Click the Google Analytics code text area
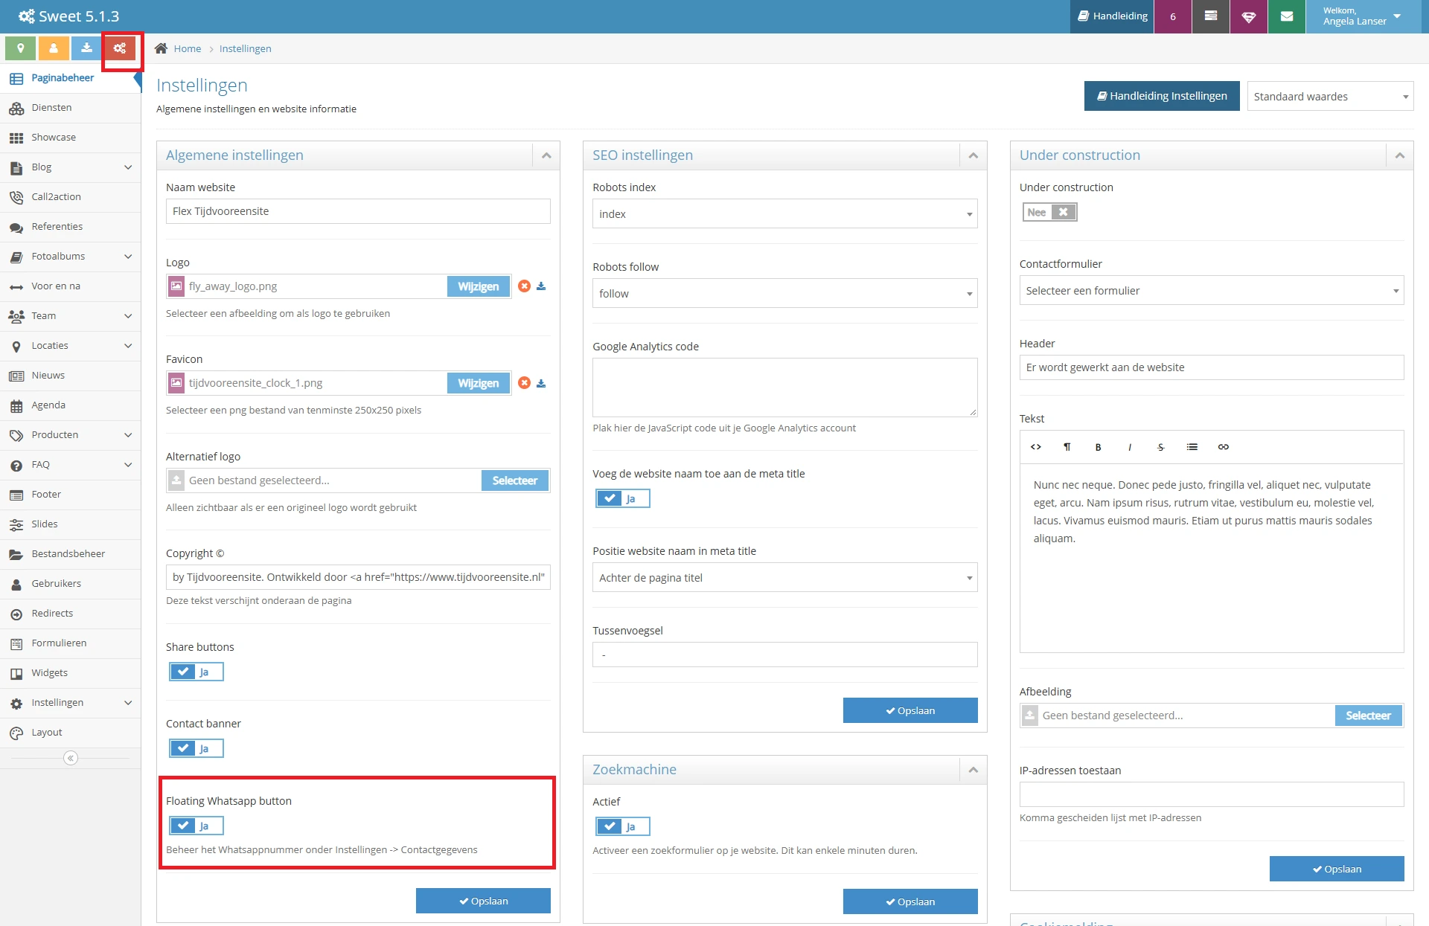 click(784, 388)
